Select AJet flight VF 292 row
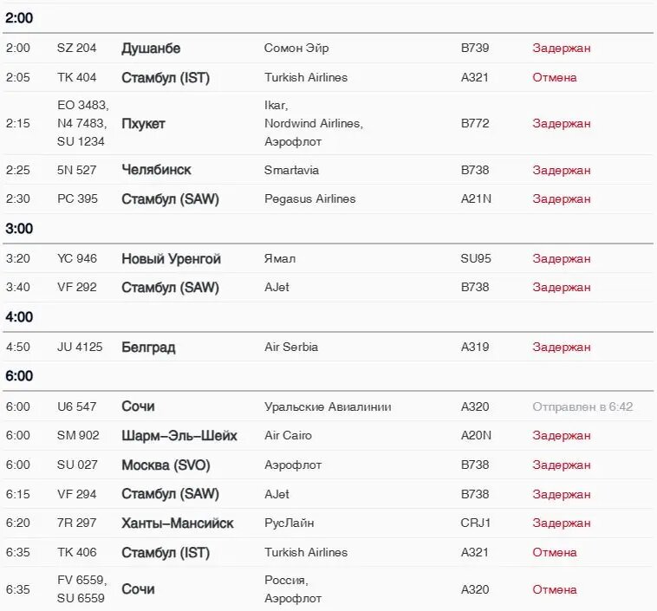 [x=328, y=288]
